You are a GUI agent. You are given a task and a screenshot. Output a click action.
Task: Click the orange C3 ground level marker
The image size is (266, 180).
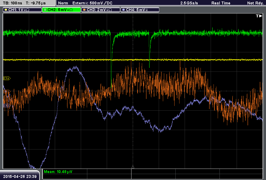click(x=7, y=91)
